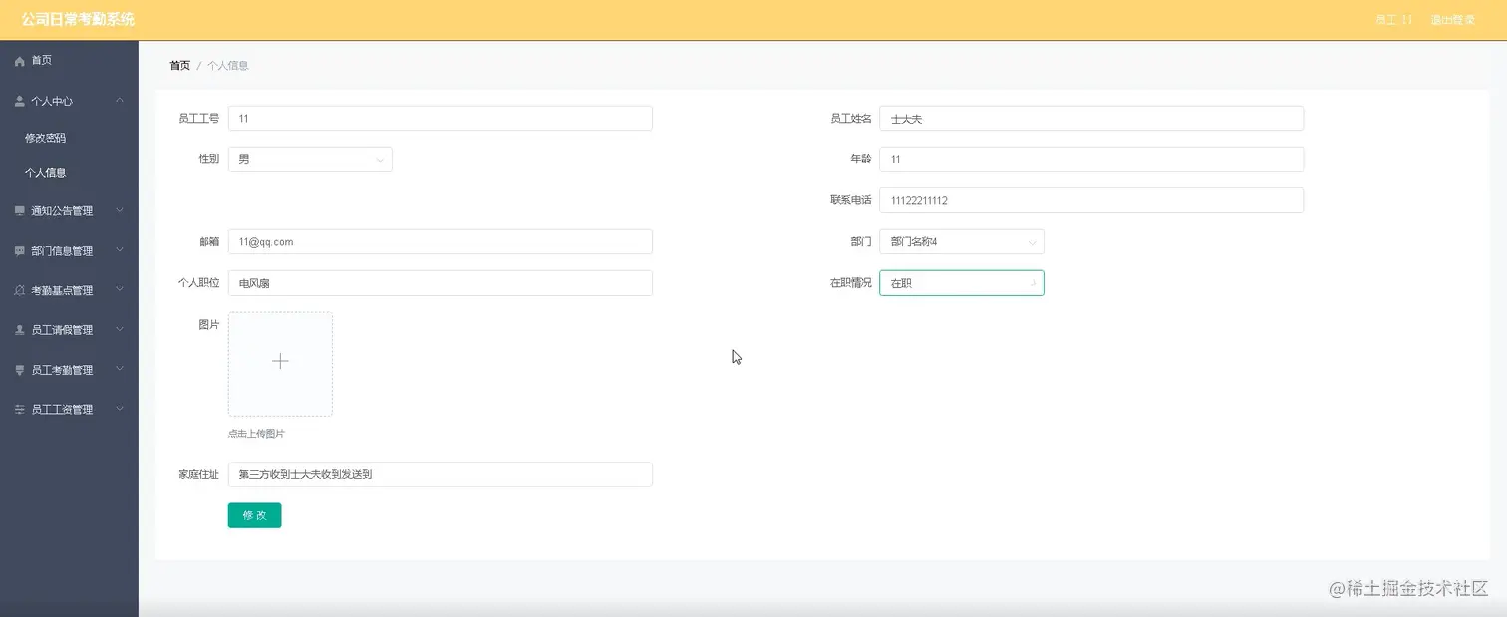Click 首页 in the breadcrumb
Screen dimensions: 1507x617
(x=179, y=66)
